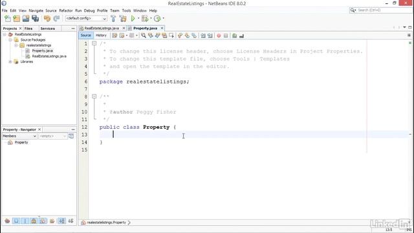Click the Uncomment lines editor icon
This screenshot has height=233, width=414.
tap(241, 36)
